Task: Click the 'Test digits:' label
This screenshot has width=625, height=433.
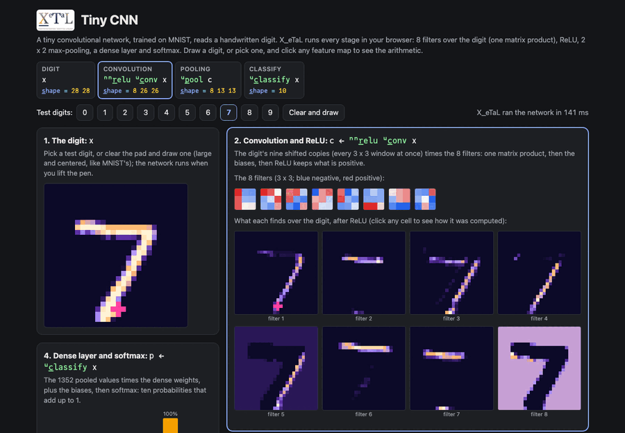Action: pos(55,113)
